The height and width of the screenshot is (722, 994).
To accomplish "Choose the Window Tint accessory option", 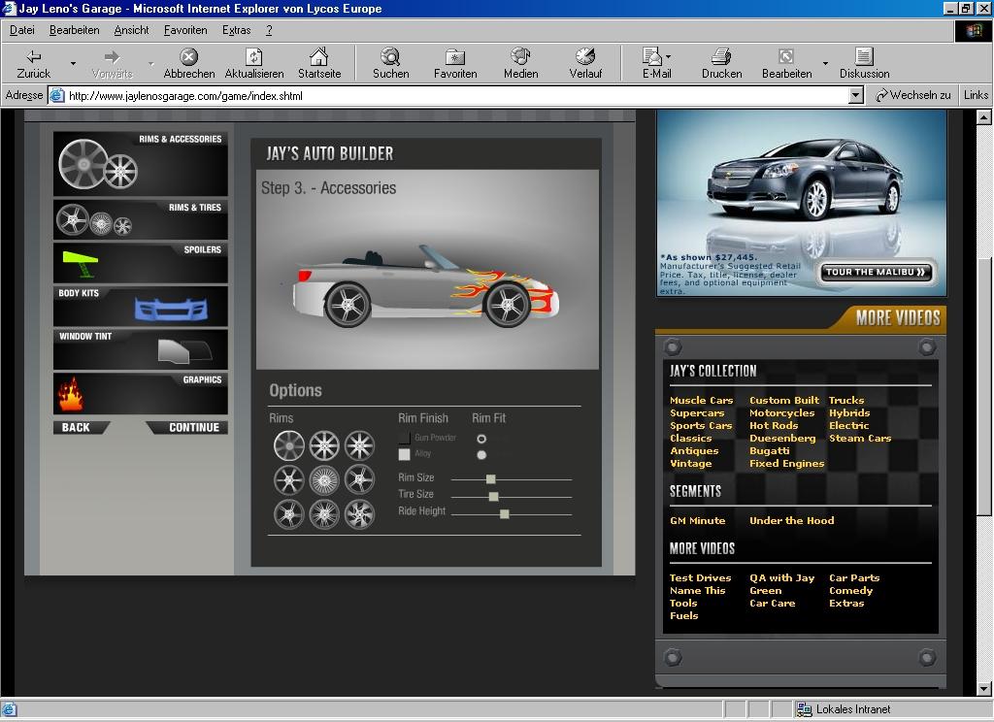I will (x=140, y=349).
